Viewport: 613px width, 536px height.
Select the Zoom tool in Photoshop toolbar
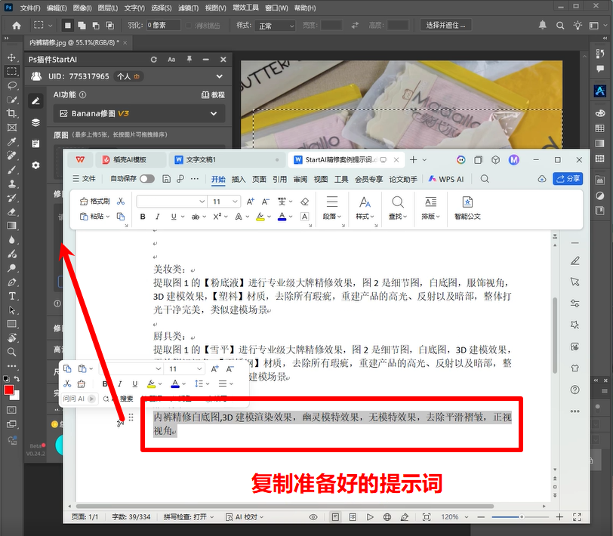click(12, 352)
